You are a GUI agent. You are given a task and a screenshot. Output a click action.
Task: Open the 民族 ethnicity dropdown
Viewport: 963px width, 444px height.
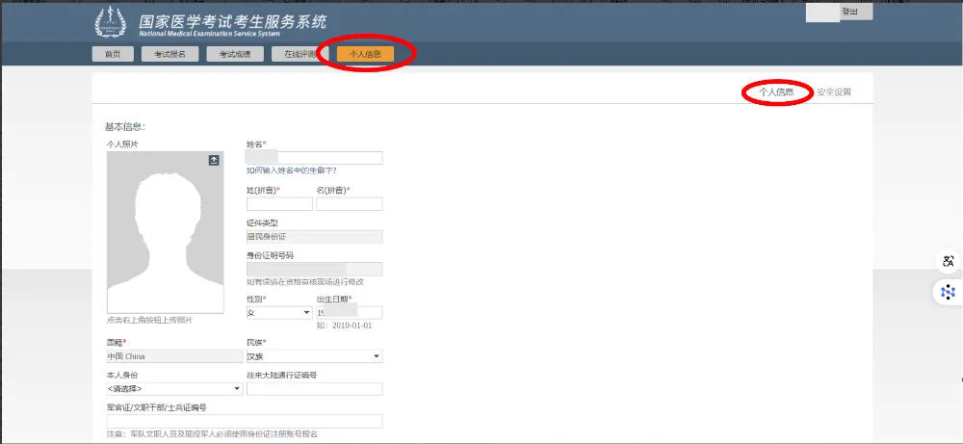pos(315,356)
